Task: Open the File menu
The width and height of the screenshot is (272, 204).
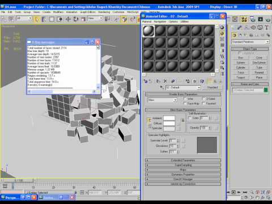Action: pyautogui.click(x=3, y=12)
